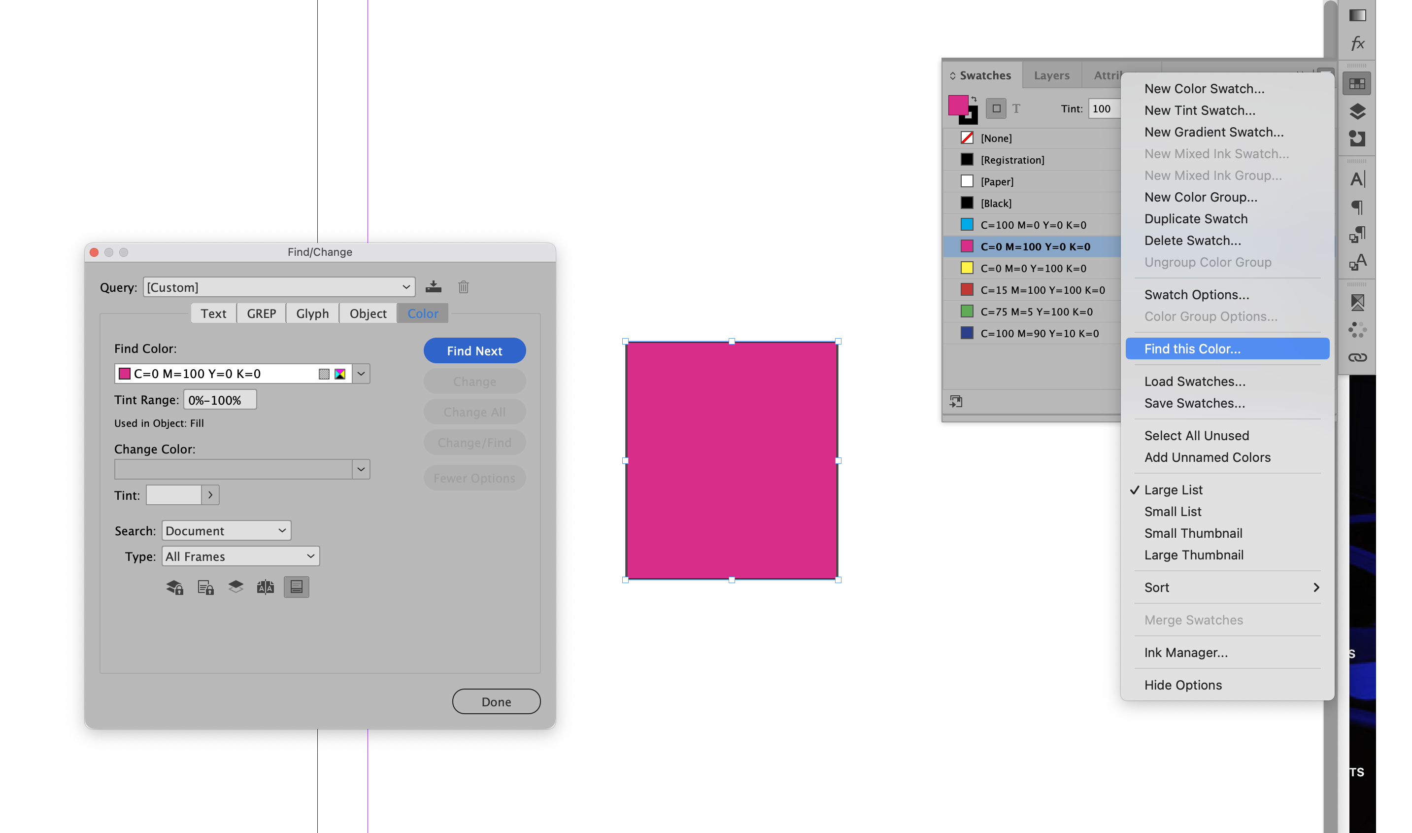Toggle include locked layers in Find/Change

point(174,587)
